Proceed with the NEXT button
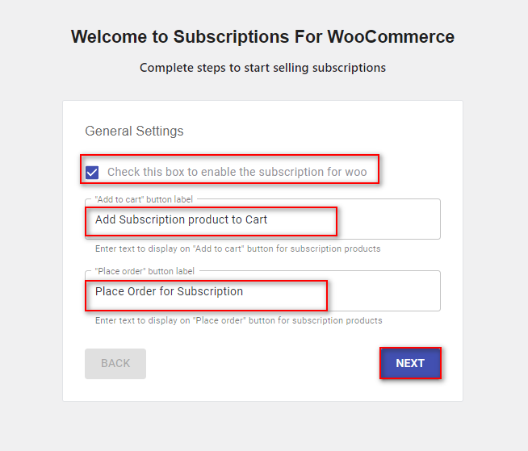Viewport: 528px width, 451px height. click(x=410, y=363)
